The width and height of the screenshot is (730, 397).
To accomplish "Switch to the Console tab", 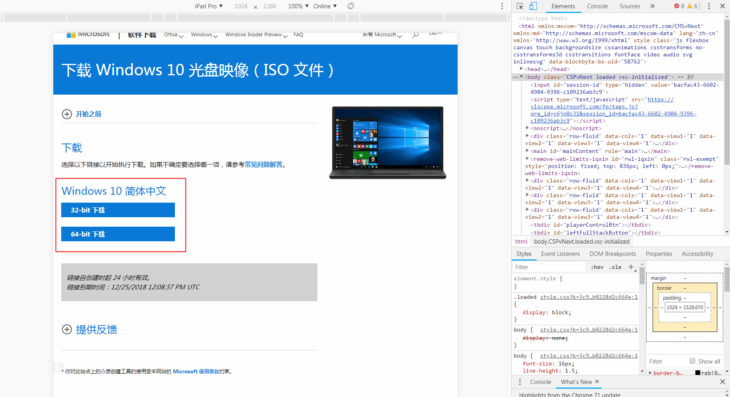I will 597,6.
